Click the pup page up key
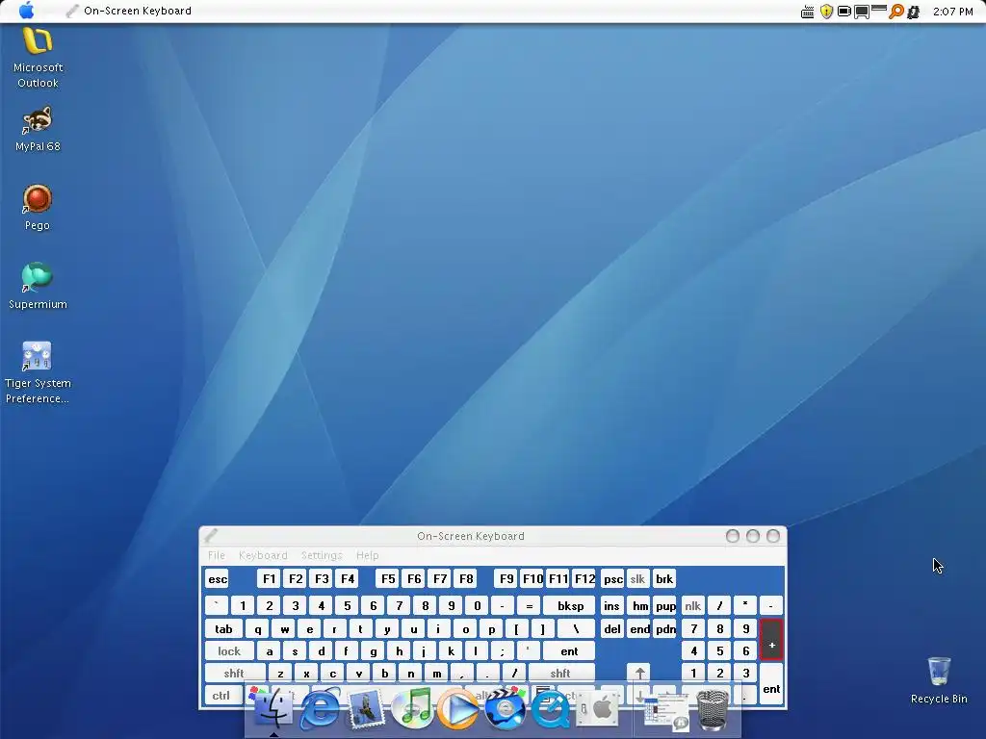This screenshot has width=986, height=739. pos(666,606)
